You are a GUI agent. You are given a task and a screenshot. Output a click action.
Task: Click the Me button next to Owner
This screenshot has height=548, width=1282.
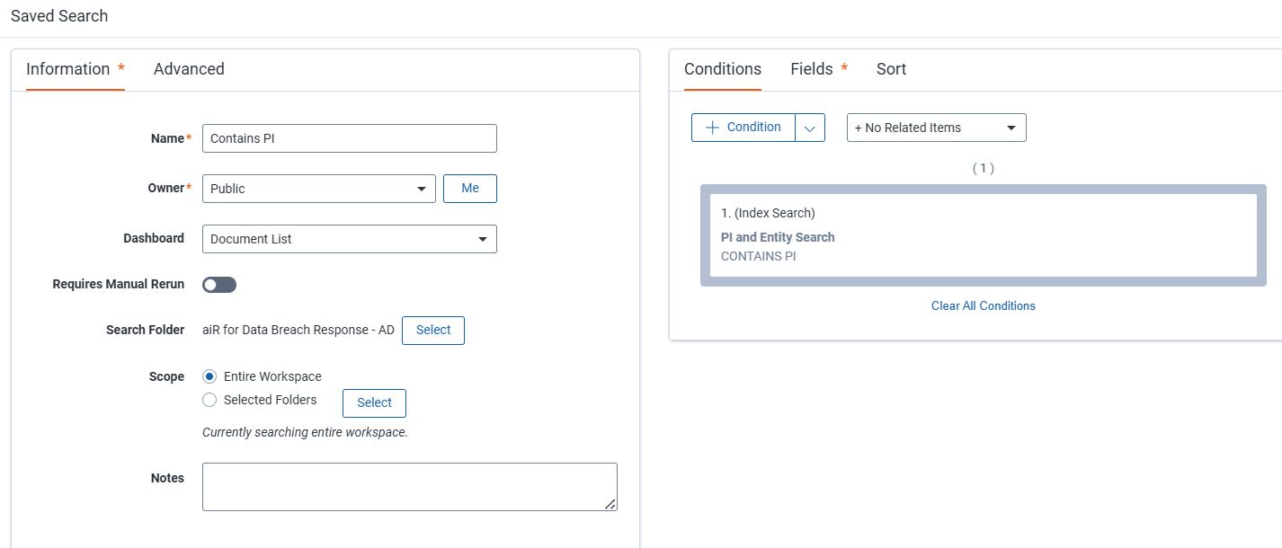[x=469, y=189]
